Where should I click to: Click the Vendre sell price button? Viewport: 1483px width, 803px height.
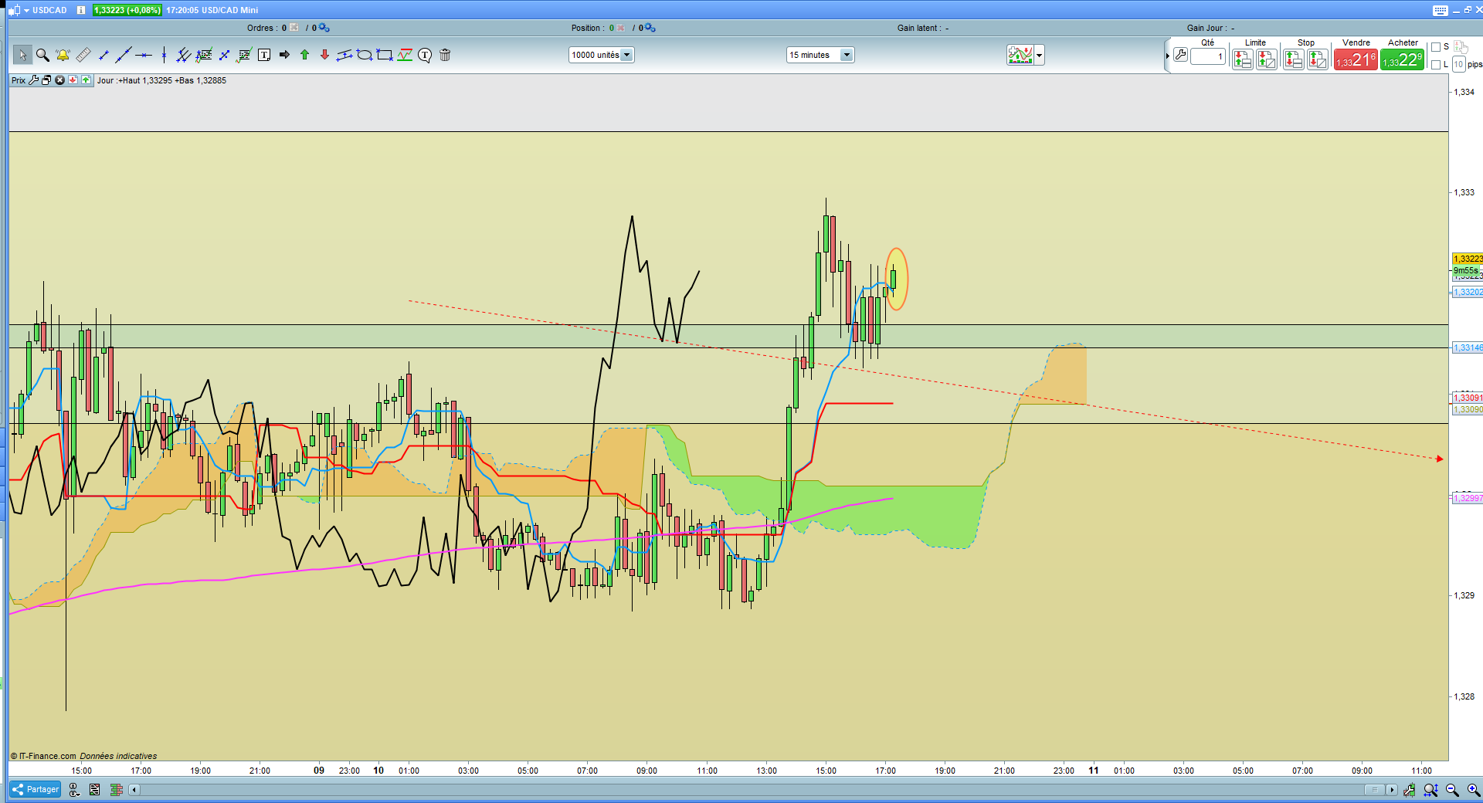[1356, 59]
